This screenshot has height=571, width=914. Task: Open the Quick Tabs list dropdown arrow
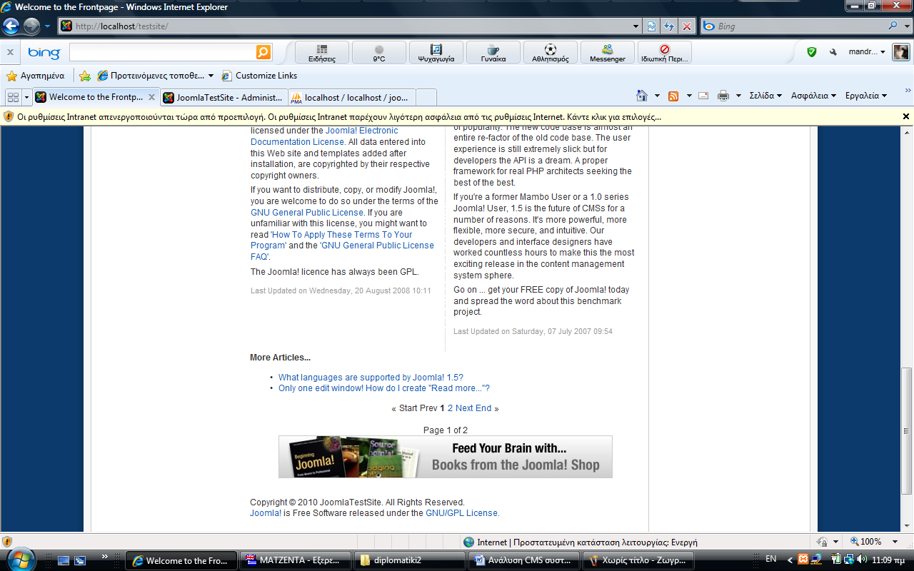pyautogui.click(x=27, y=97)
